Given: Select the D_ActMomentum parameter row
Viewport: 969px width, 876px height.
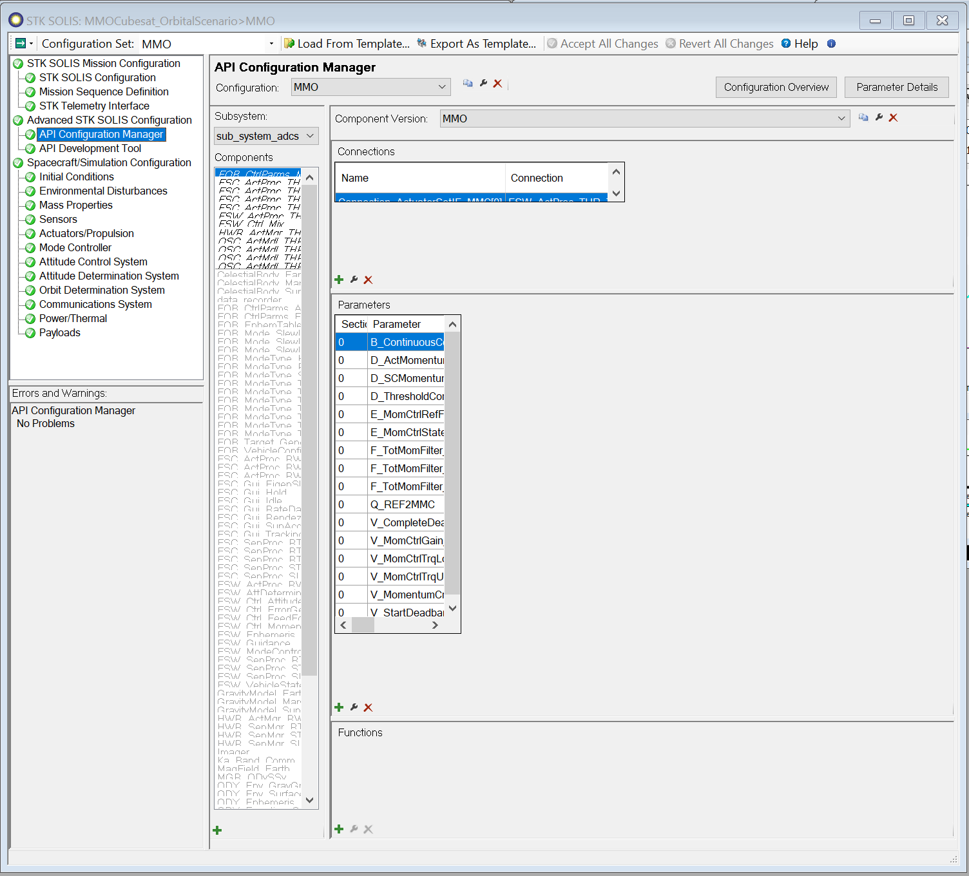Looking at the screenshot, I should tap(406, 360).
